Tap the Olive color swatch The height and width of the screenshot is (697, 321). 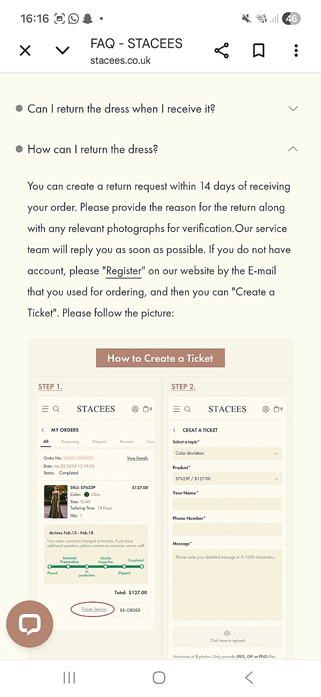pyautogui.click(x=87, y=494)
